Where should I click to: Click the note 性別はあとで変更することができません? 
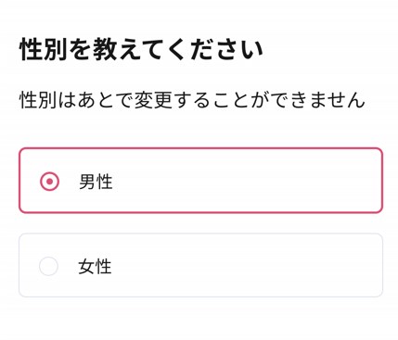click(192, 100)
